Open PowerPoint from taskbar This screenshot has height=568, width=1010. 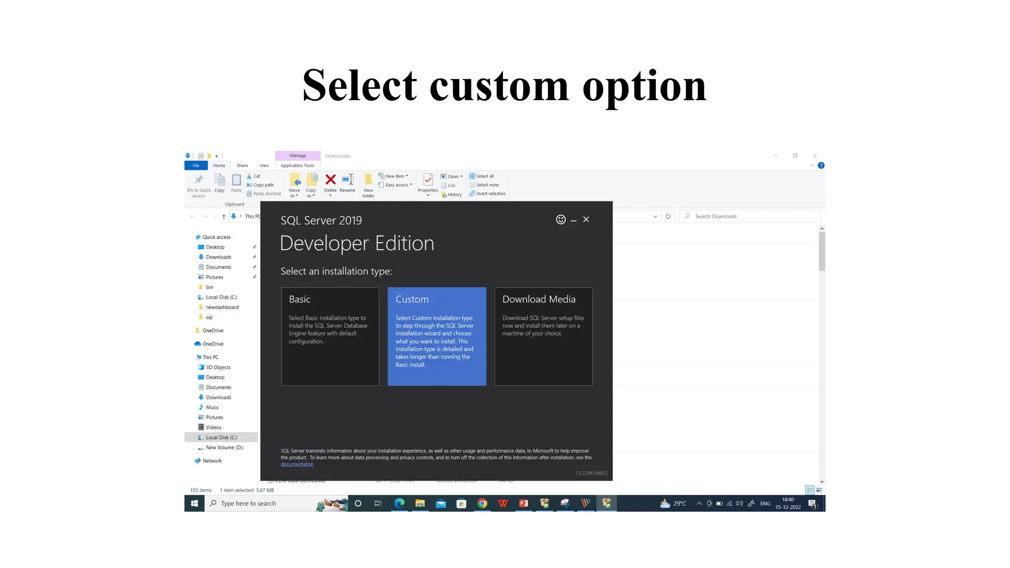click(x=523, y=503)
